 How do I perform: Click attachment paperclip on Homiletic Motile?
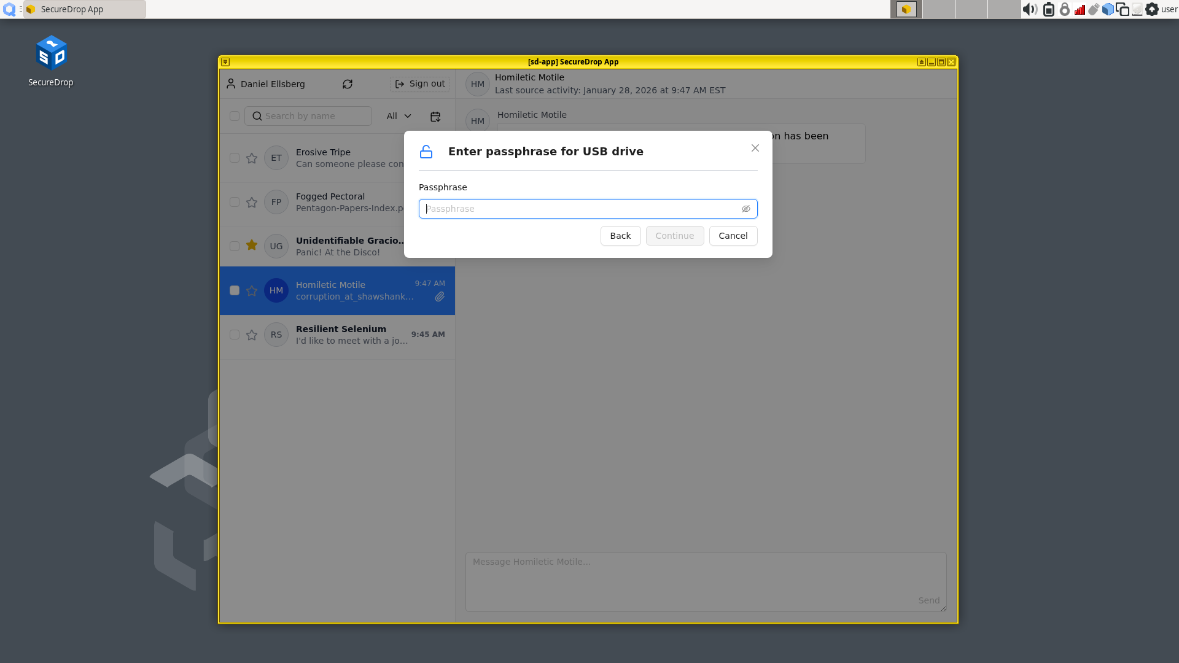[x=440, y=297]
